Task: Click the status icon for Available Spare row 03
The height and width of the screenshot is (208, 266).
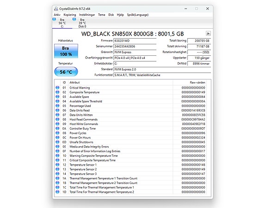Action: pyautogui.click(x=57, y=97)
